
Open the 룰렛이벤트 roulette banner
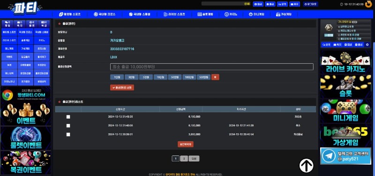point(26,138)
